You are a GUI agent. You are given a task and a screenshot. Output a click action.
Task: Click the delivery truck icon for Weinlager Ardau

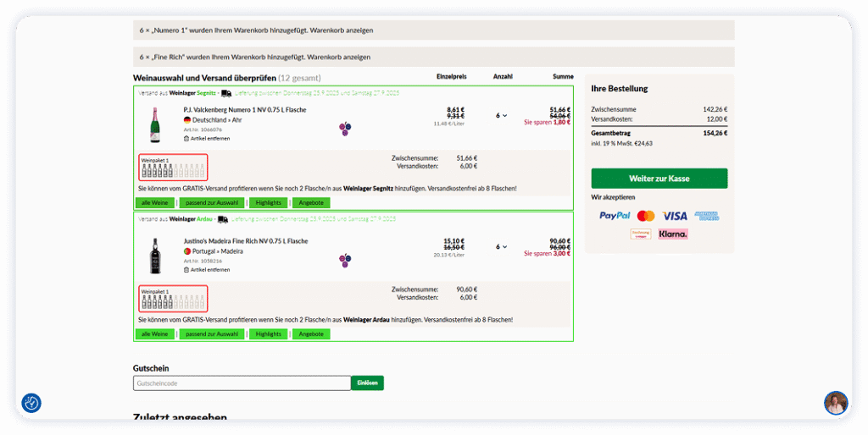point(223,219)
